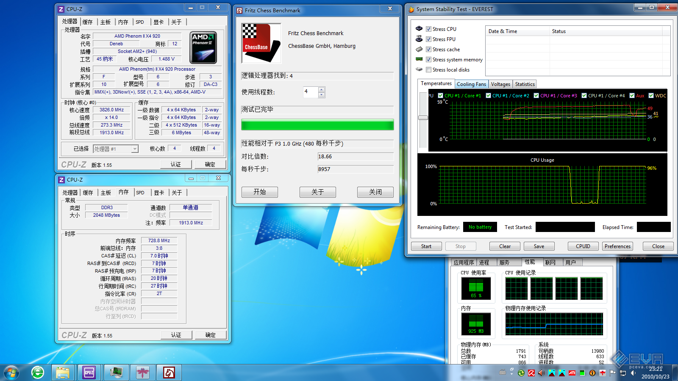
Task: Switch to Fritz Chess Benchmark taskbar icon
Action: pos(169,373)
